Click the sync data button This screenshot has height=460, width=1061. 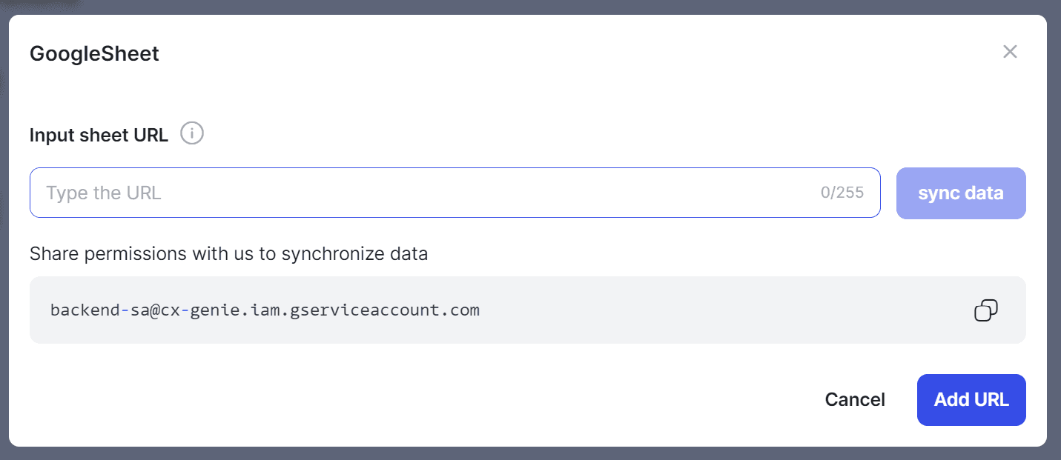point(961,193)
